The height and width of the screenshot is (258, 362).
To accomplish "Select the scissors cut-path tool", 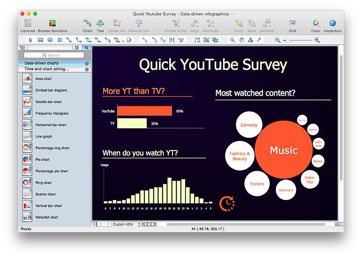I will pyautogui.click(x=181, y=40).
